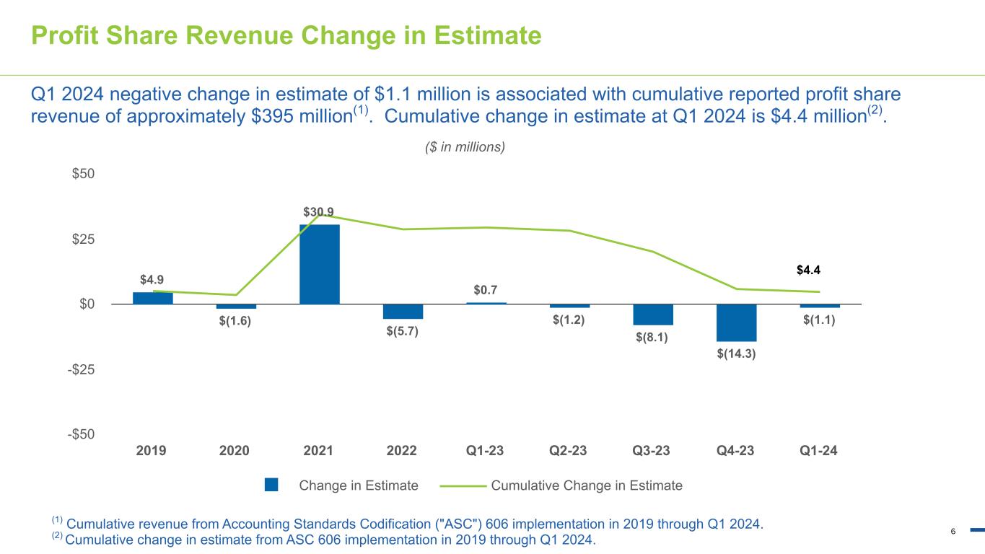Click the 2022 negative blue bar
This screenshot has width=985, height=554.
403,312
